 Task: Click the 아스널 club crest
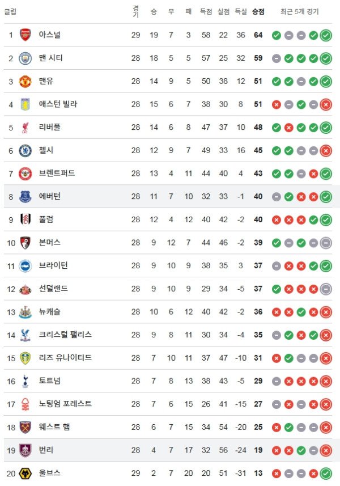pyautogui.click(x=25, y=35)
